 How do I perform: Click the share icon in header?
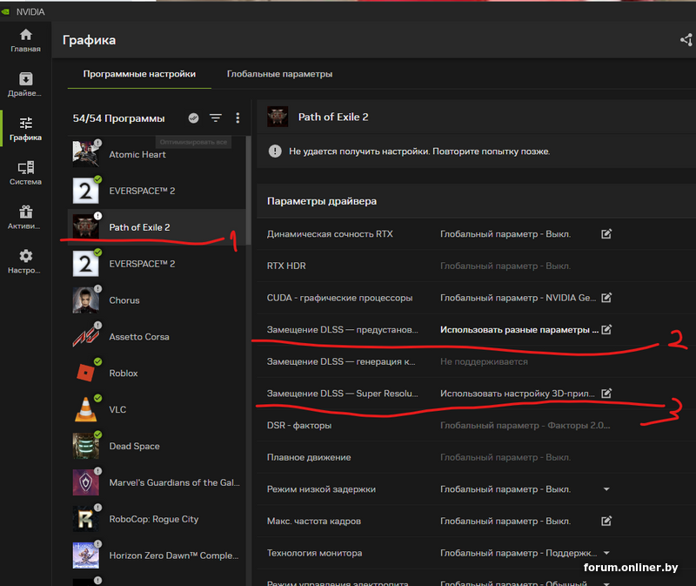click(x=686, y=40)
